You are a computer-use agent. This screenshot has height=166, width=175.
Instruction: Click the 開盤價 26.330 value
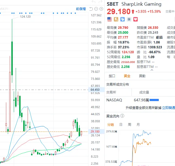153,27
